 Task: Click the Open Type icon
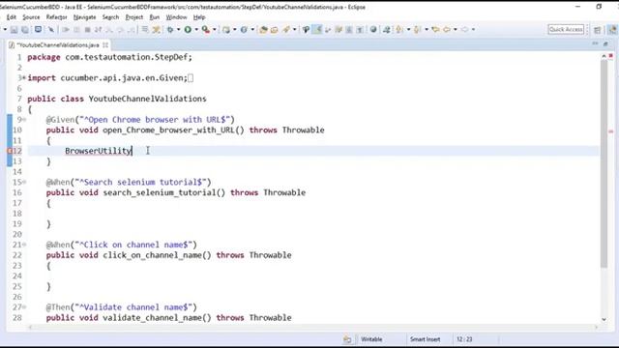click(263, 30)
